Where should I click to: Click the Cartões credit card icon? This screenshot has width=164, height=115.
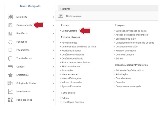coord(10,67)
